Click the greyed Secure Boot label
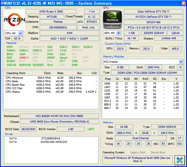This screenshot has width=187, height=167. [158, 152]
